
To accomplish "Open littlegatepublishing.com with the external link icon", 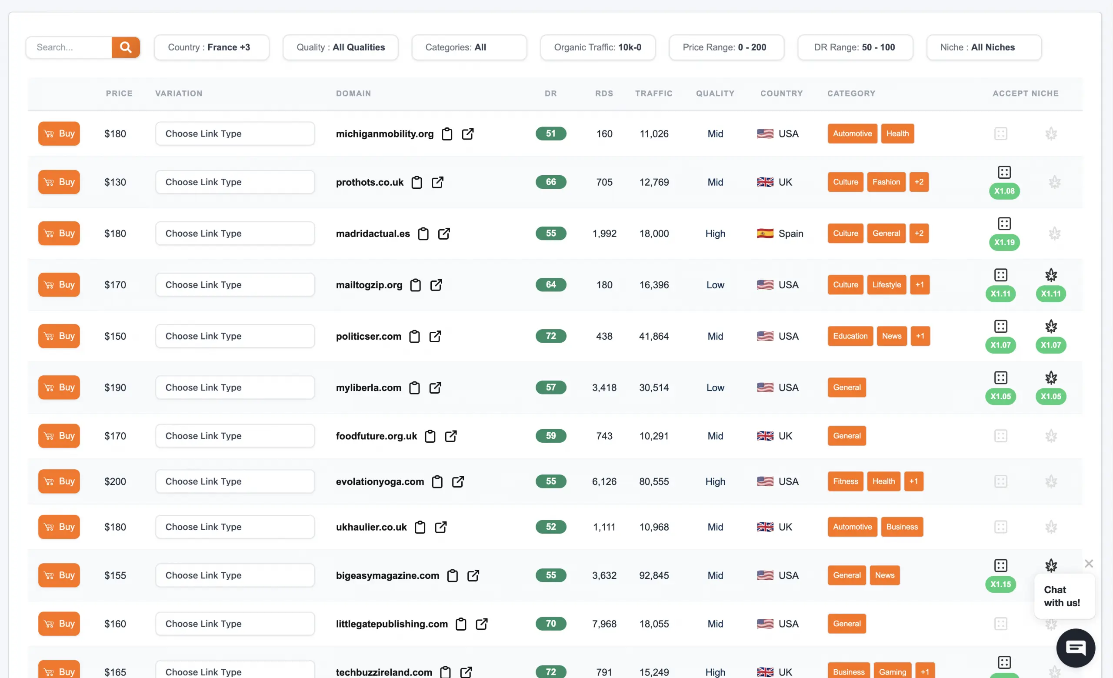I will click(481, 624).
